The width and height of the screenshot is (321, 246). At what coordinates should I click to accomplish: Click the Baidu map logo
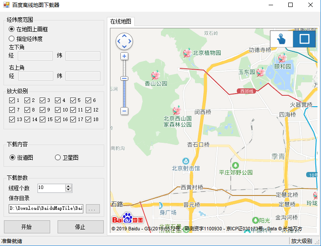pyautogui.click(x=127, y=218)
